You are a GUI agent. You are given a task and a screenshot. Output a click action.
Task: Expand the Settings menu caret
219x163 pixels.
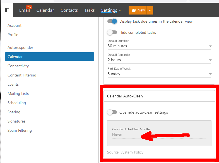tap(120, 11)
